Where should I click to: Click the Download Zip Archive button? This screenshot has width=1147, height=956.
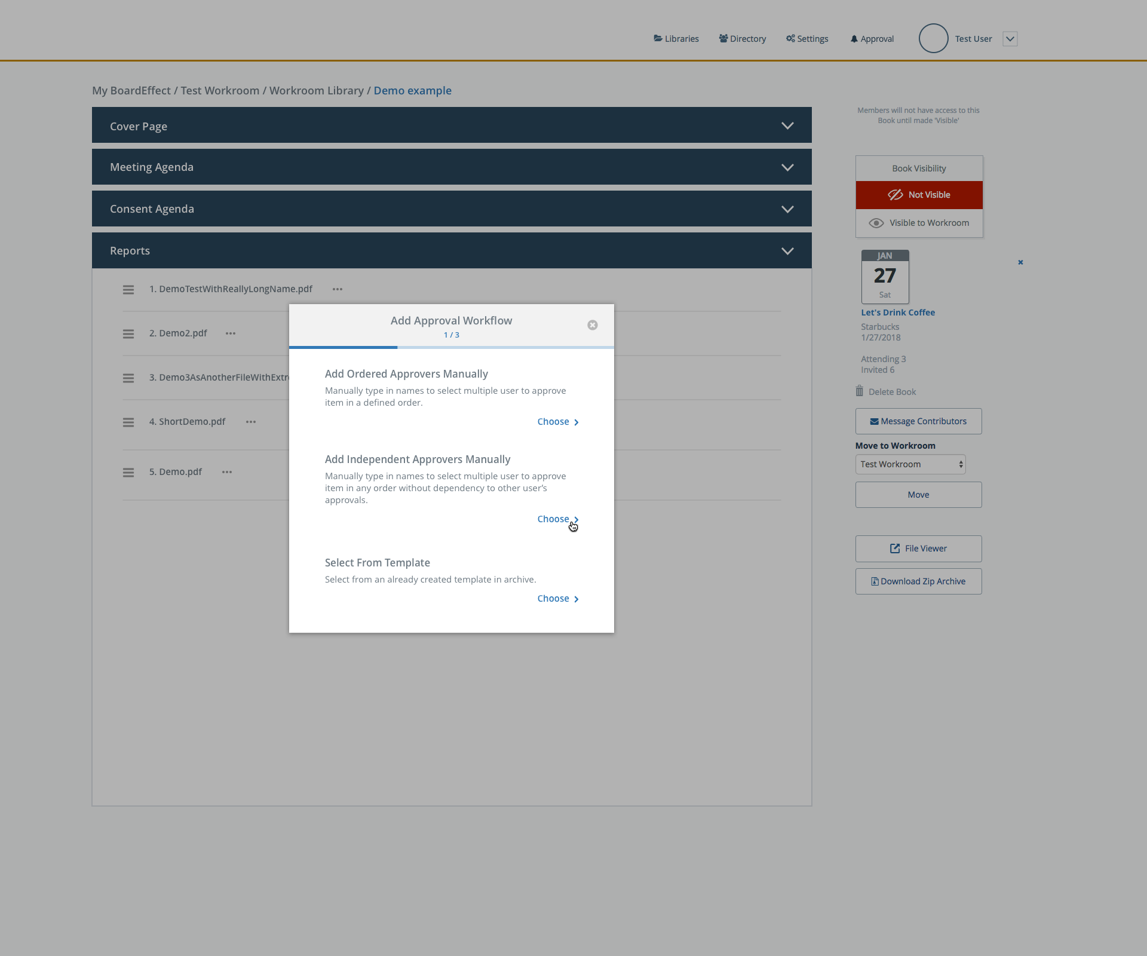[x=918, y=581]
